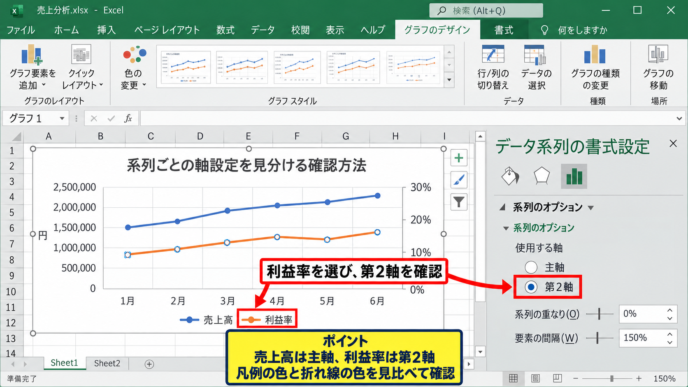The height and width of the screenshot is (387, 688).
Task: Switch to the 挿入 ribbon tab
Action: (x=106, y=30)
